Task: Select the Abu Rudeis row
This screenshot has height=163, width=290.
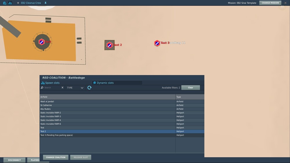Action: tap(122, 109)
